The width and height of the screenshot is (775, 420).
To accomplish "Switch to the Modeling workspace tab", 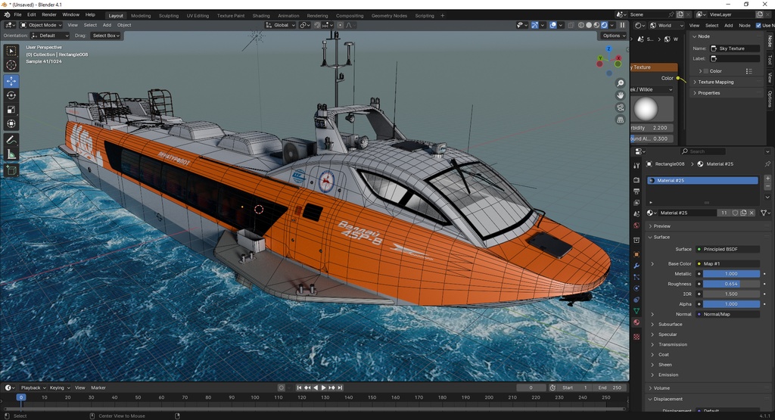I will [140, 16].
